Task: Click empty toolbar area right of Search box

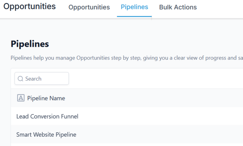Action: (x=152, y=79)
